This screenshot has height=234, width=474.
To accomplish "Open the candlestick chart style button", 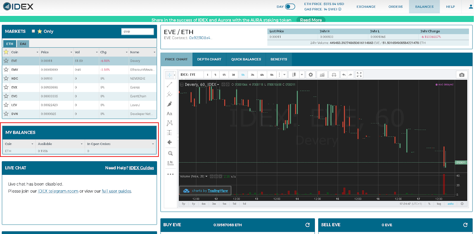I will coord(294,75).
